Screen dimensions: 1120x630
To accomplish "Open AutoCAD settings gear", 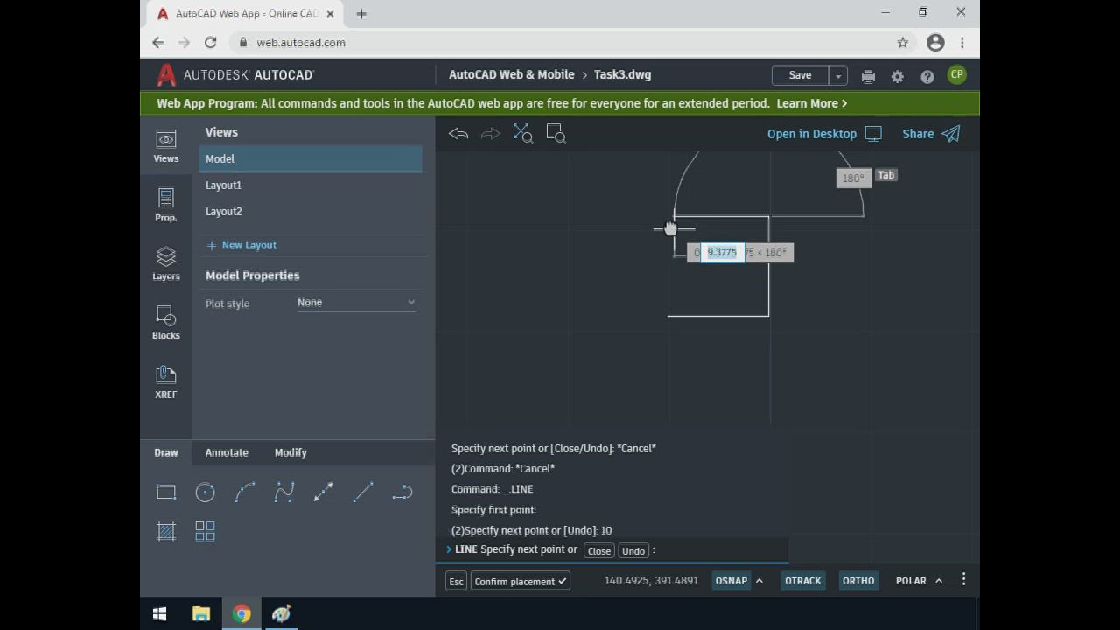I will click(x=898, y=76).
